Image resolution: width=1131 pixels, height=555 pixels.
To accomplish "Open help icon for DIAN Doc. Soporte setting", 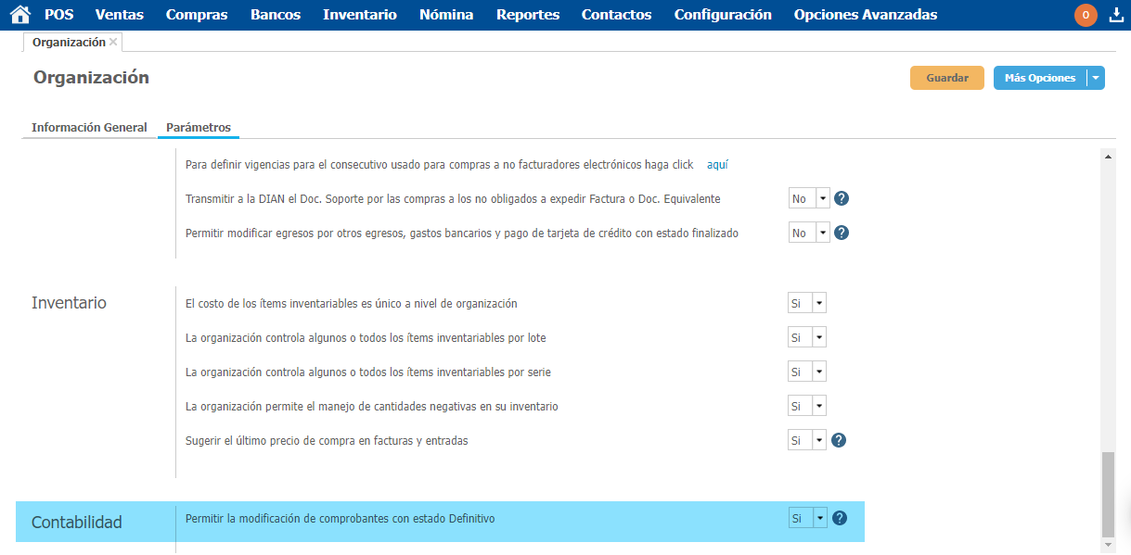I will click(x=842, y=198).
